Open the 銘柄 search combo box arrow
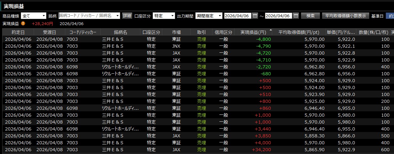This screenshot has width=394, height=154. [x=118, y=16]
